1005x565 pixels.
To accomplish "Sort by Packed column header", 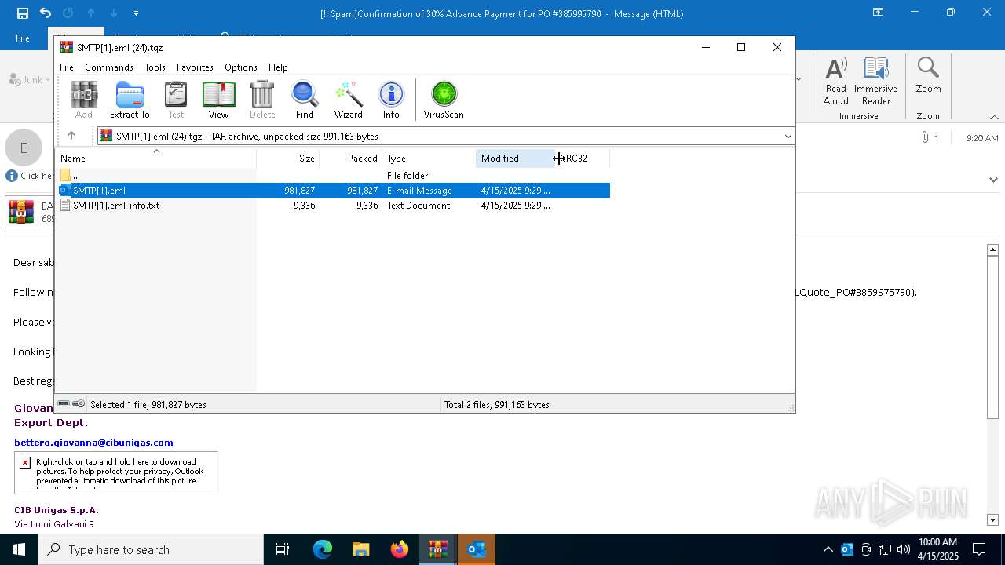I will click(351, 159).
